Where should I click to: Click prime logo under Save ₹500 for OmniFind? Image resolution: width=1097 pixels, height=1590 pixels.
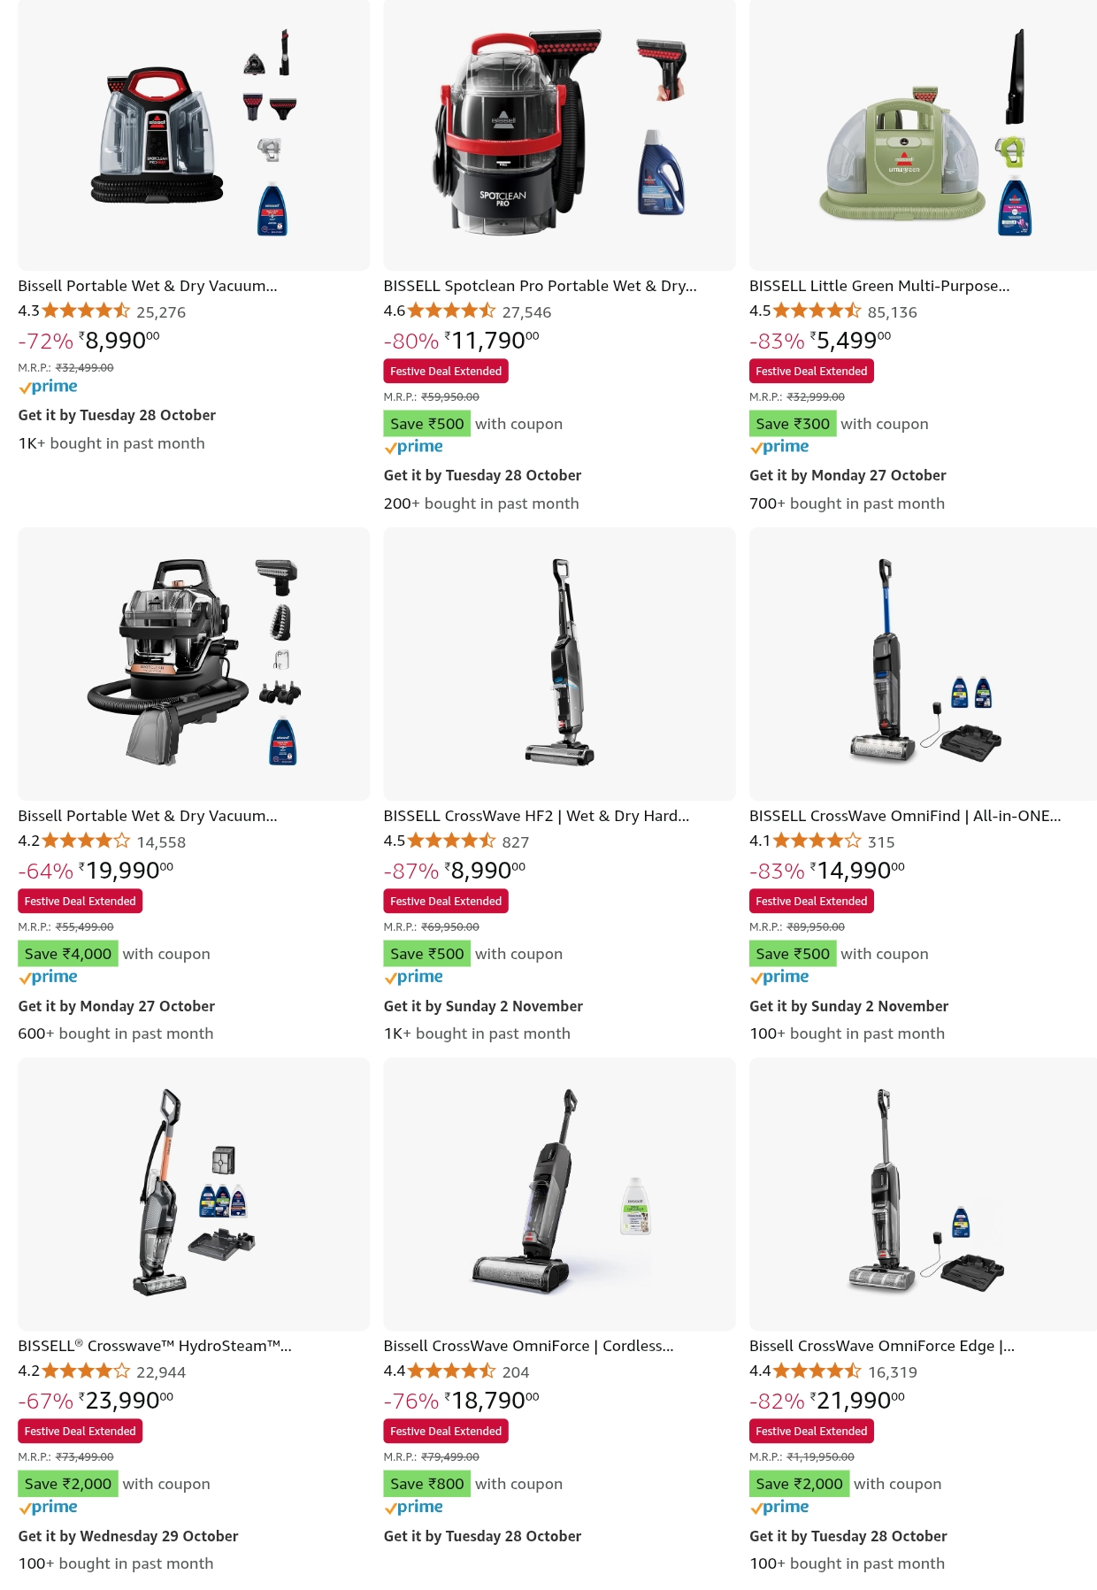(x=779, y=977)
